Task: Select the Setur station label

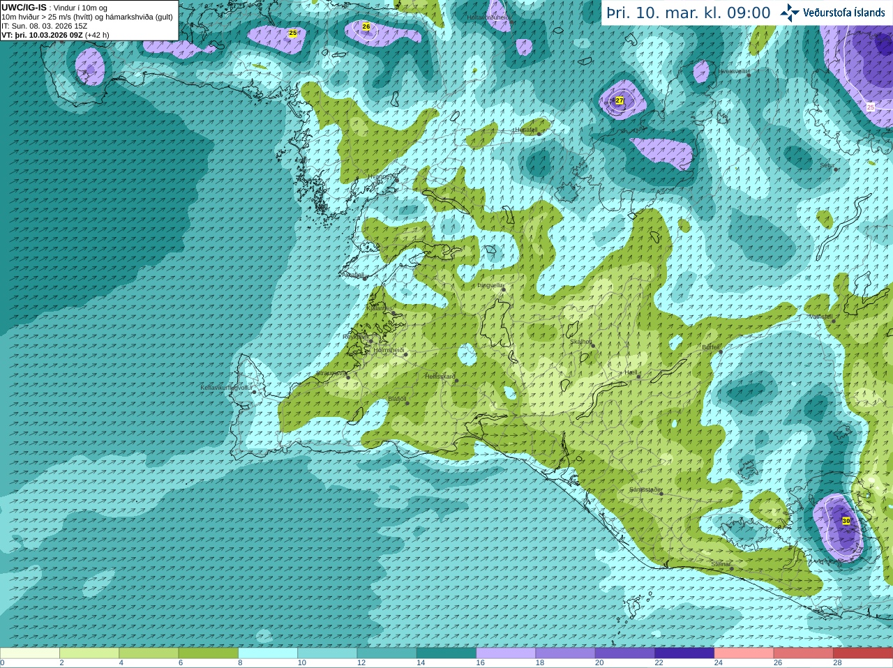Action: (x=827, y=166)
